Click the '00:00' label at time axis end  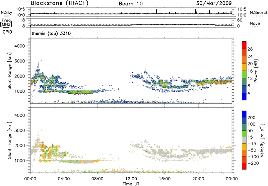point(232,179)
